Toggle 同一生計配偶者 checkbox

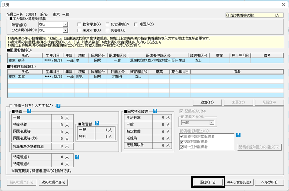(x=181, y=147)
